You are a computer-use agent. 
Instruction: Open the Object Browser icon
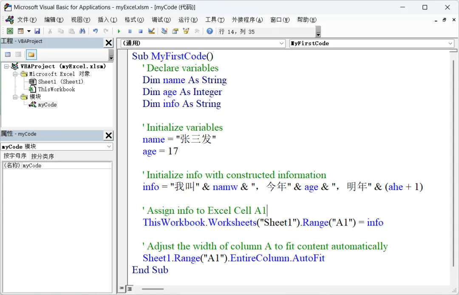186,31
